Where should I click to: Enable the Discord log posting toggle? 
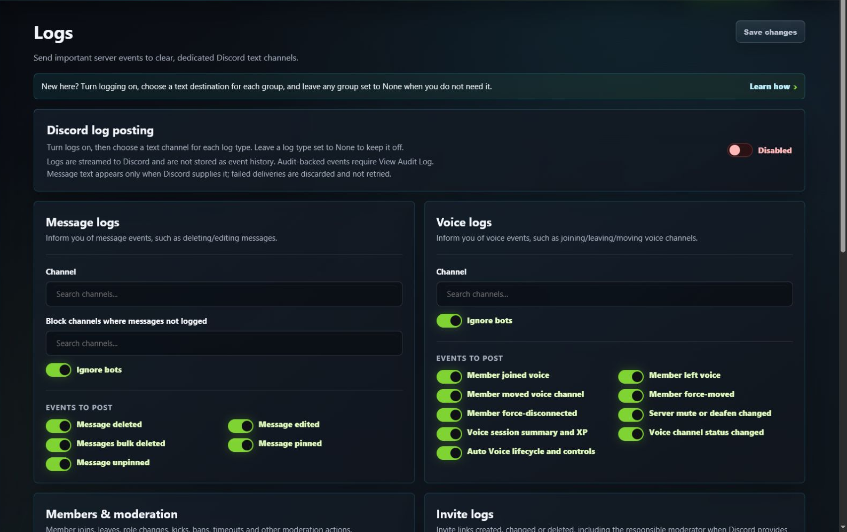(739, 150)
